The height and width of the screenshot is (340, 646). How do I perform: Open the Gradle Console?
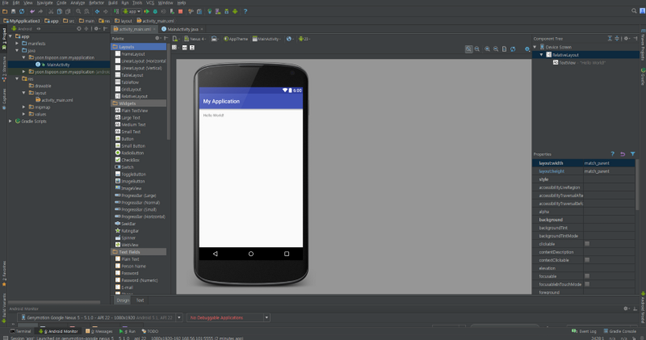(x=620, y=331)
